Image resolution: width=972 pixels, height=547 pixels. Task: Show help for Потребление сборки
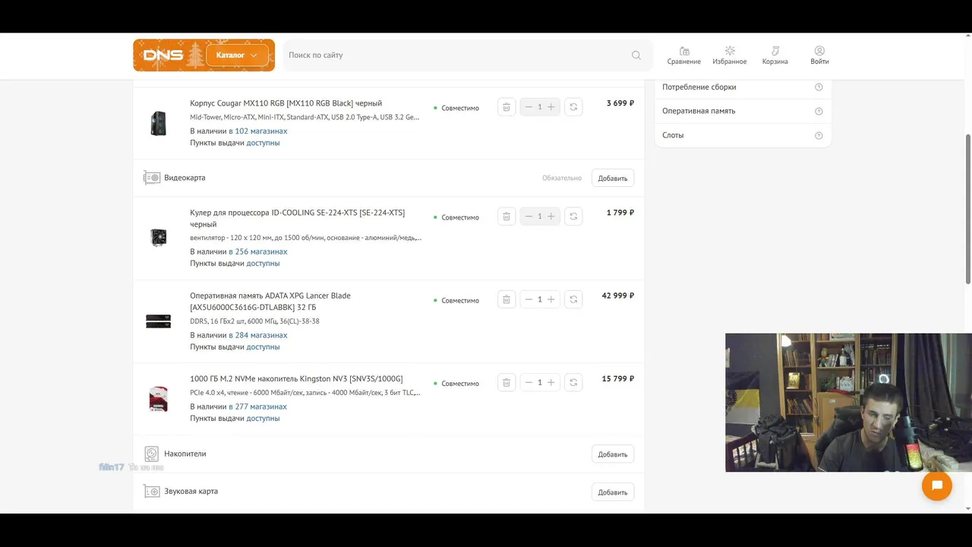pyautogui.click(x=819, y=87)
